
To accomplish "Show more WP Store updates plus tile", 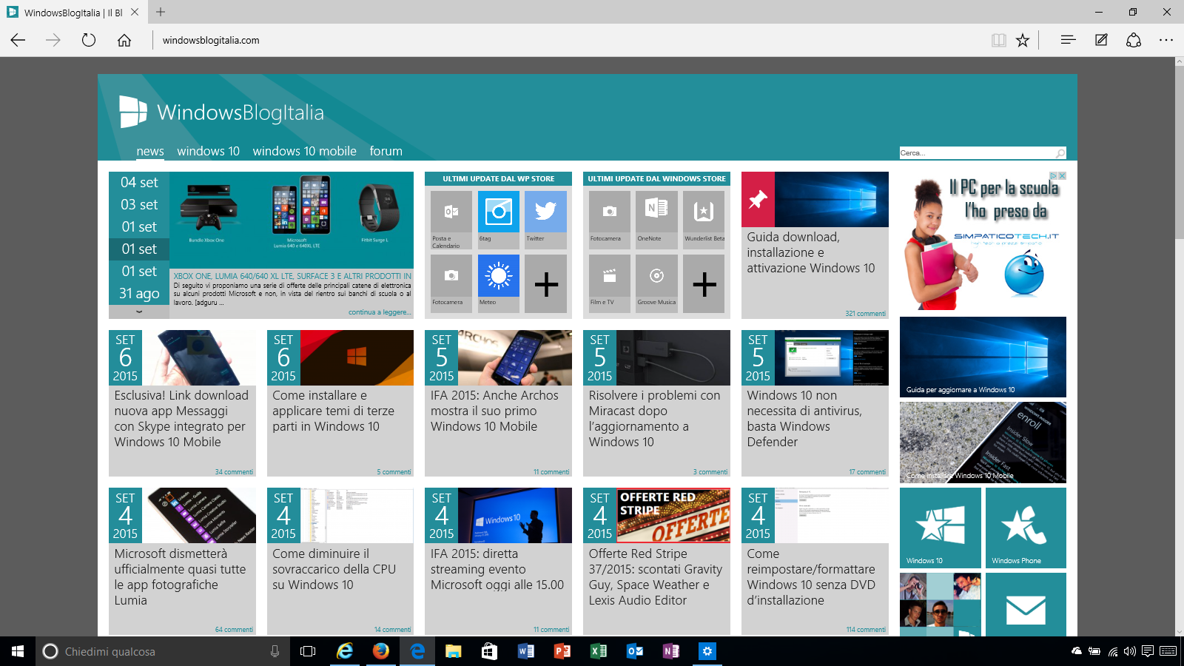I will (x=545, y=283).
